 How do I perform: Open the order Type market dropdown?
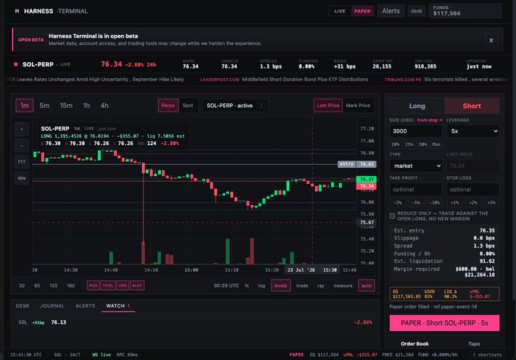tap(416, 166)
